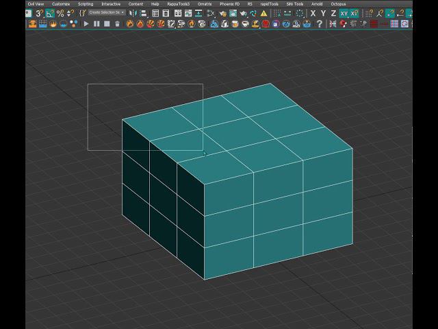Screen dimensions: 438x329
Task: Select the center polygon on cube top
Action: (238, 134)
